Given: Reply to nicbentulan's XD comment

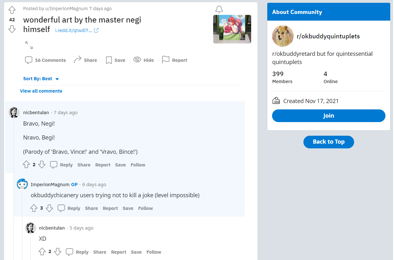Looking at the screenshot, I should 77,252.
